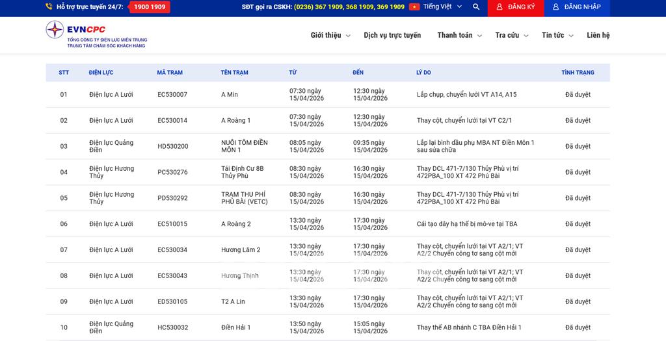
Task: Call the 1900 1909 hotline button
Action: coord(150,7)
